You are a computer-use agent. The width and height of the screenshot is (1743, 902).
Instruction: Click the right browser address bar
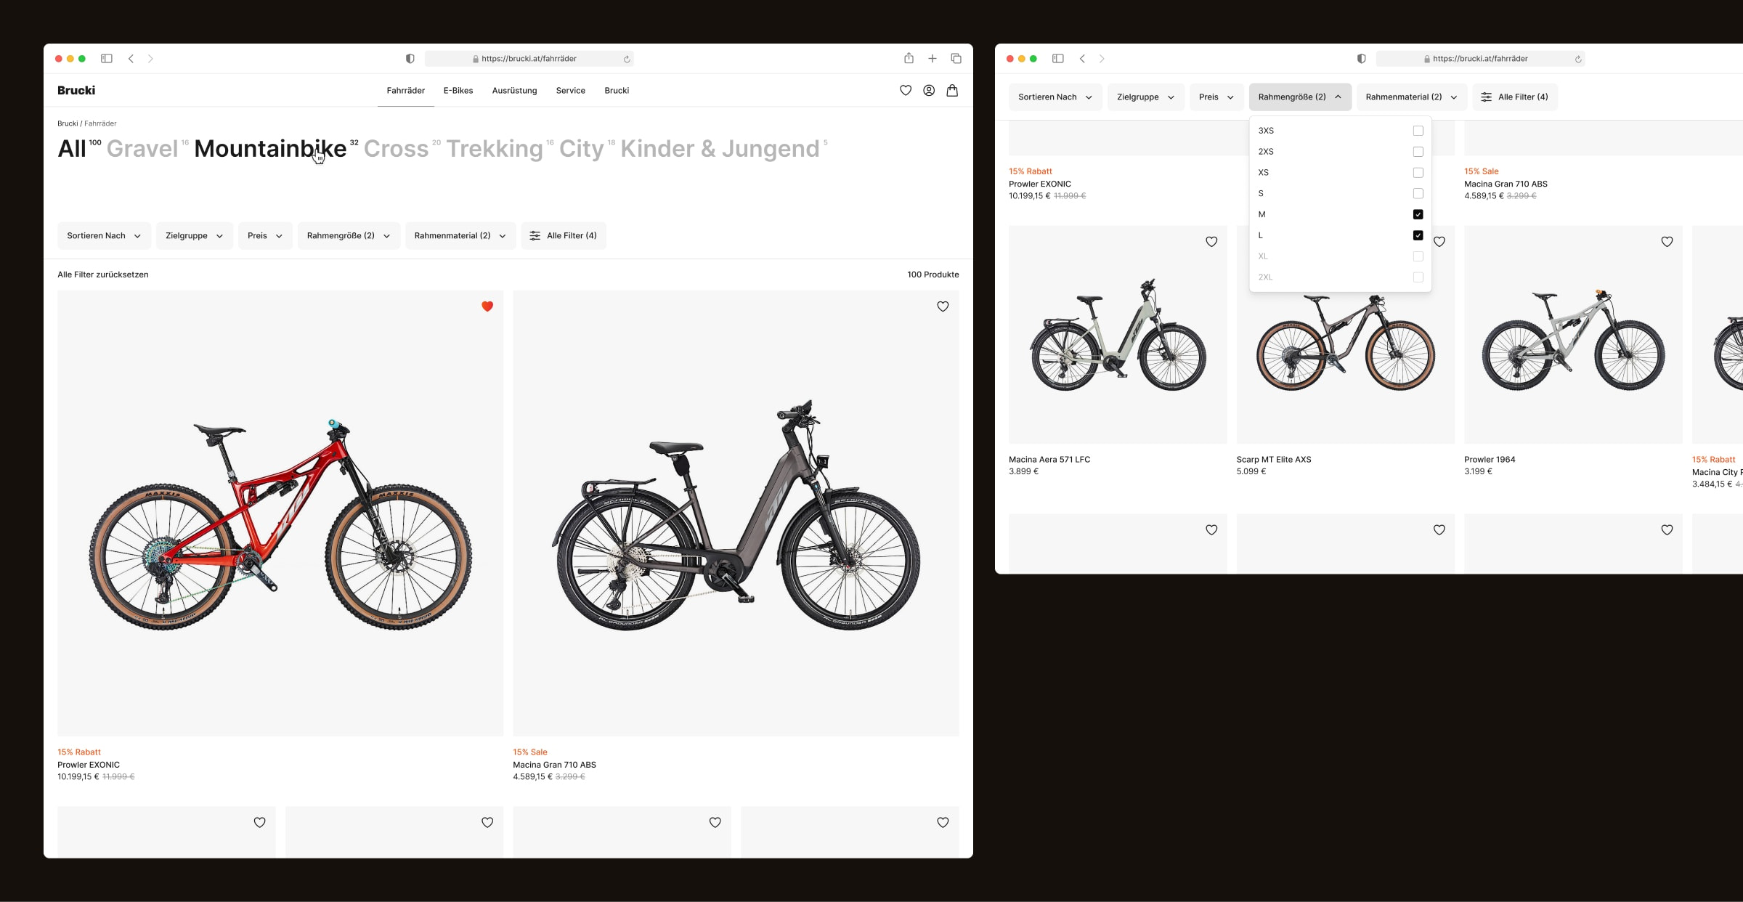1480,58
